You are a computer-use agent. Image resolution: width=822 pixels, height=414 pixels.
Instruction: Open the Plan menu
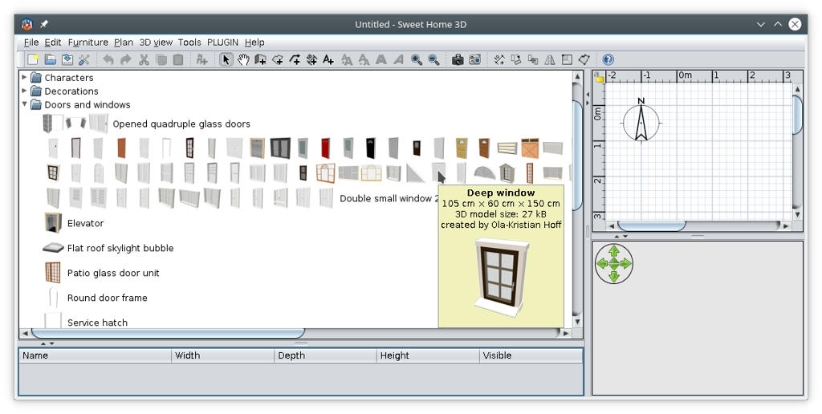(x=124, y=43)
